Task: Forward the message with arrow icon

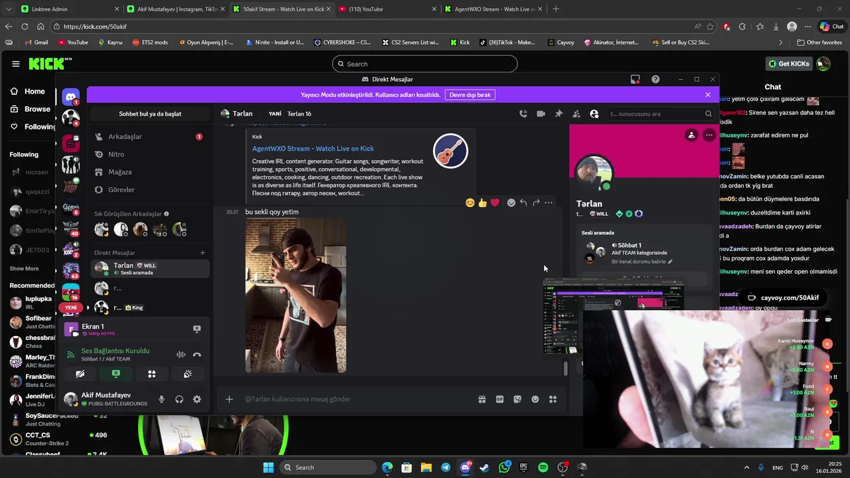Action: click(x=536, y=202)
